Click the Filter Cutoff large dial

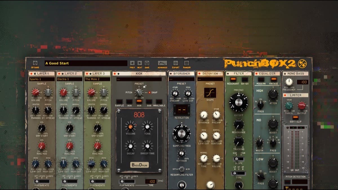coord(239,102)
